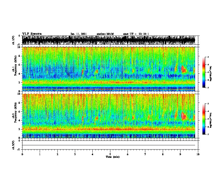Click the ch.1 voltage waveform strip
Viewport: 223px width, 173px height.
coord(109,40)
